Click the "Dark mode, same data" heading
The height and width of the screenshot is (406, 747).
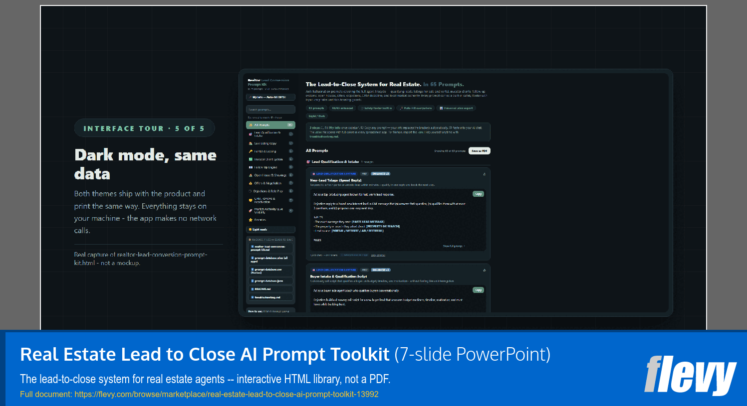click(x=145, y=164)
